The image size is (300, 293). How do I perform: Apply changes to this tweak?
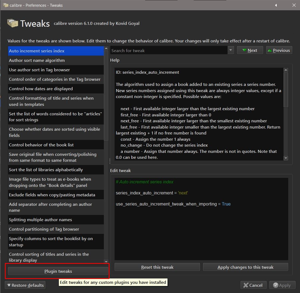[x=246, y=267]
